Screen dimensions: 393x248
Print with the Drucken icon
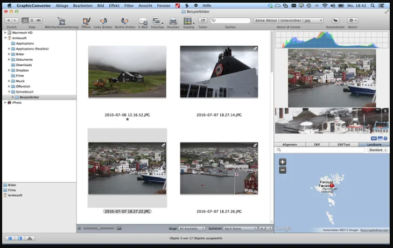(173, 21)
